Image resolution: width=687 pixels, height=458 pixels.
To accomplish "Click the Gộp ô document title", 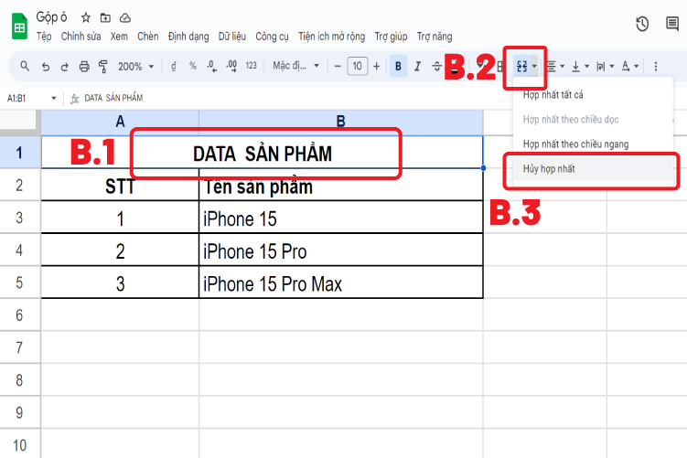I will 52,17.
